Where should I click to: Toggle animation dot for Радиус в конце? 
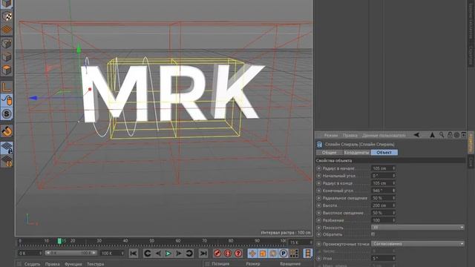[x=318, y=183]
